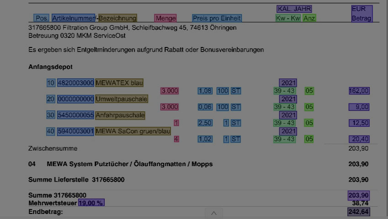
Task: Select the 'Anz' header label
Action: [x=309, y=18]
